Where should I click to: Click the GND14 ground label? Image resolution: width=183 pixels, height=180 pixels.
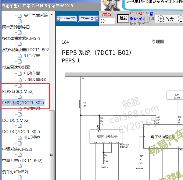[140, 168]
